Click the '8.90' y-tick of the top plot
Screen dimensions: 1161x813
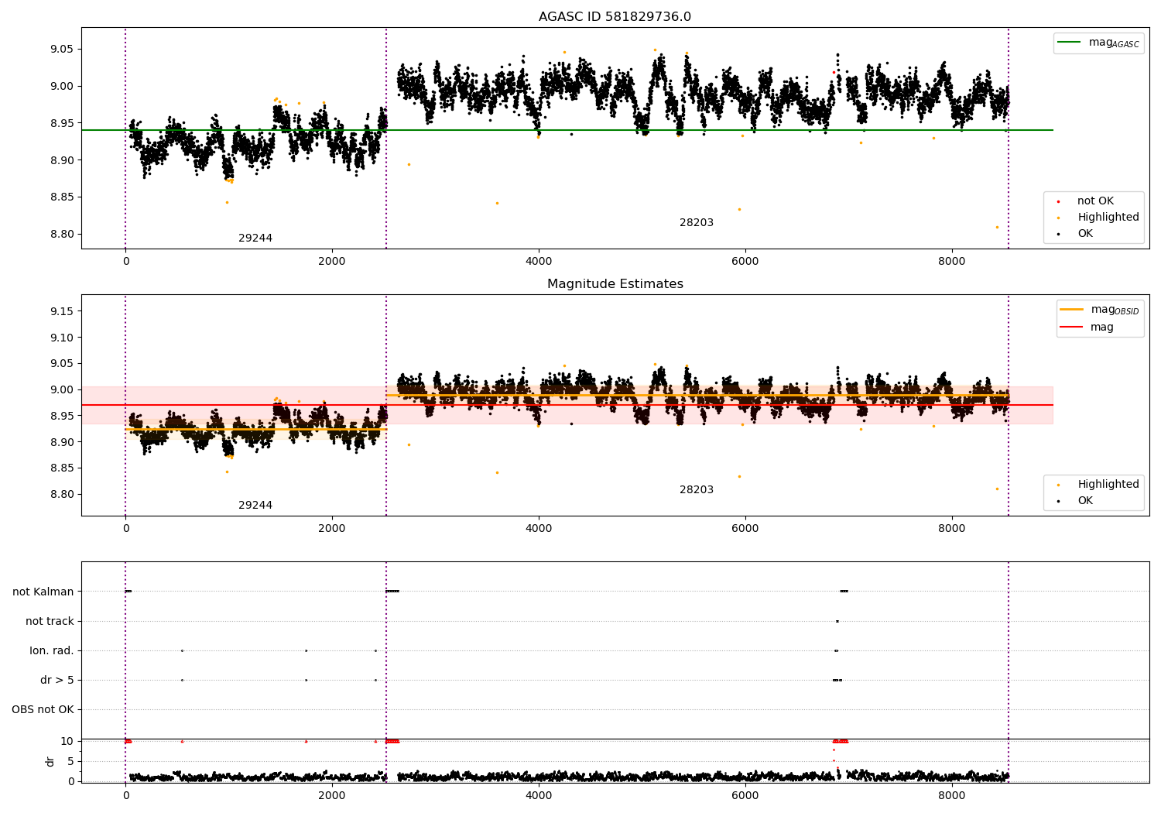pyautogui.click(x=61, y=161)
